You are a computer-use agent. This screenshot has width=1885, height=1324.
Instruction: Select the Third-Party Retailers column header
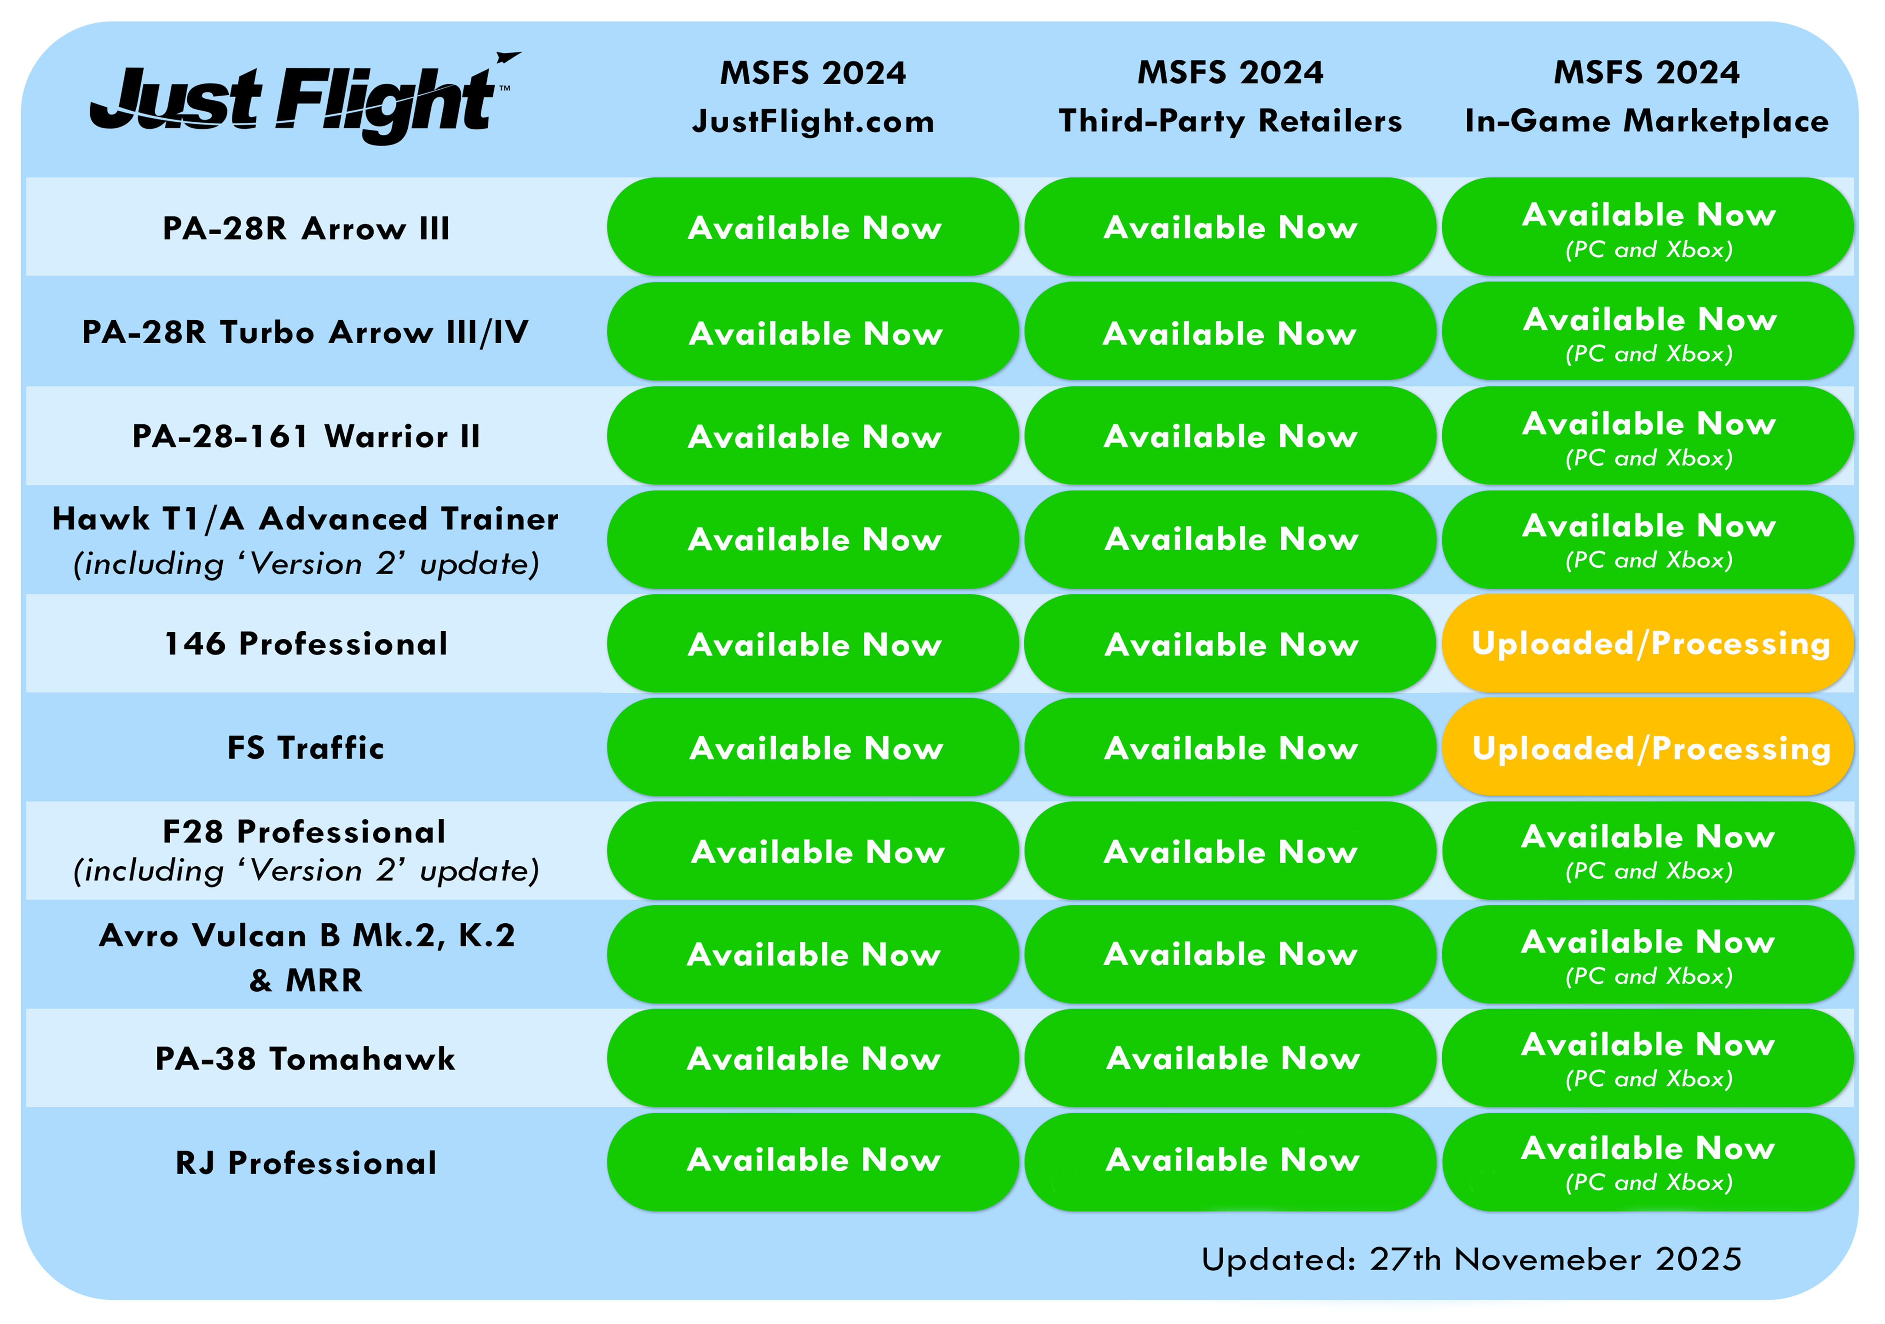point(1230,97)
